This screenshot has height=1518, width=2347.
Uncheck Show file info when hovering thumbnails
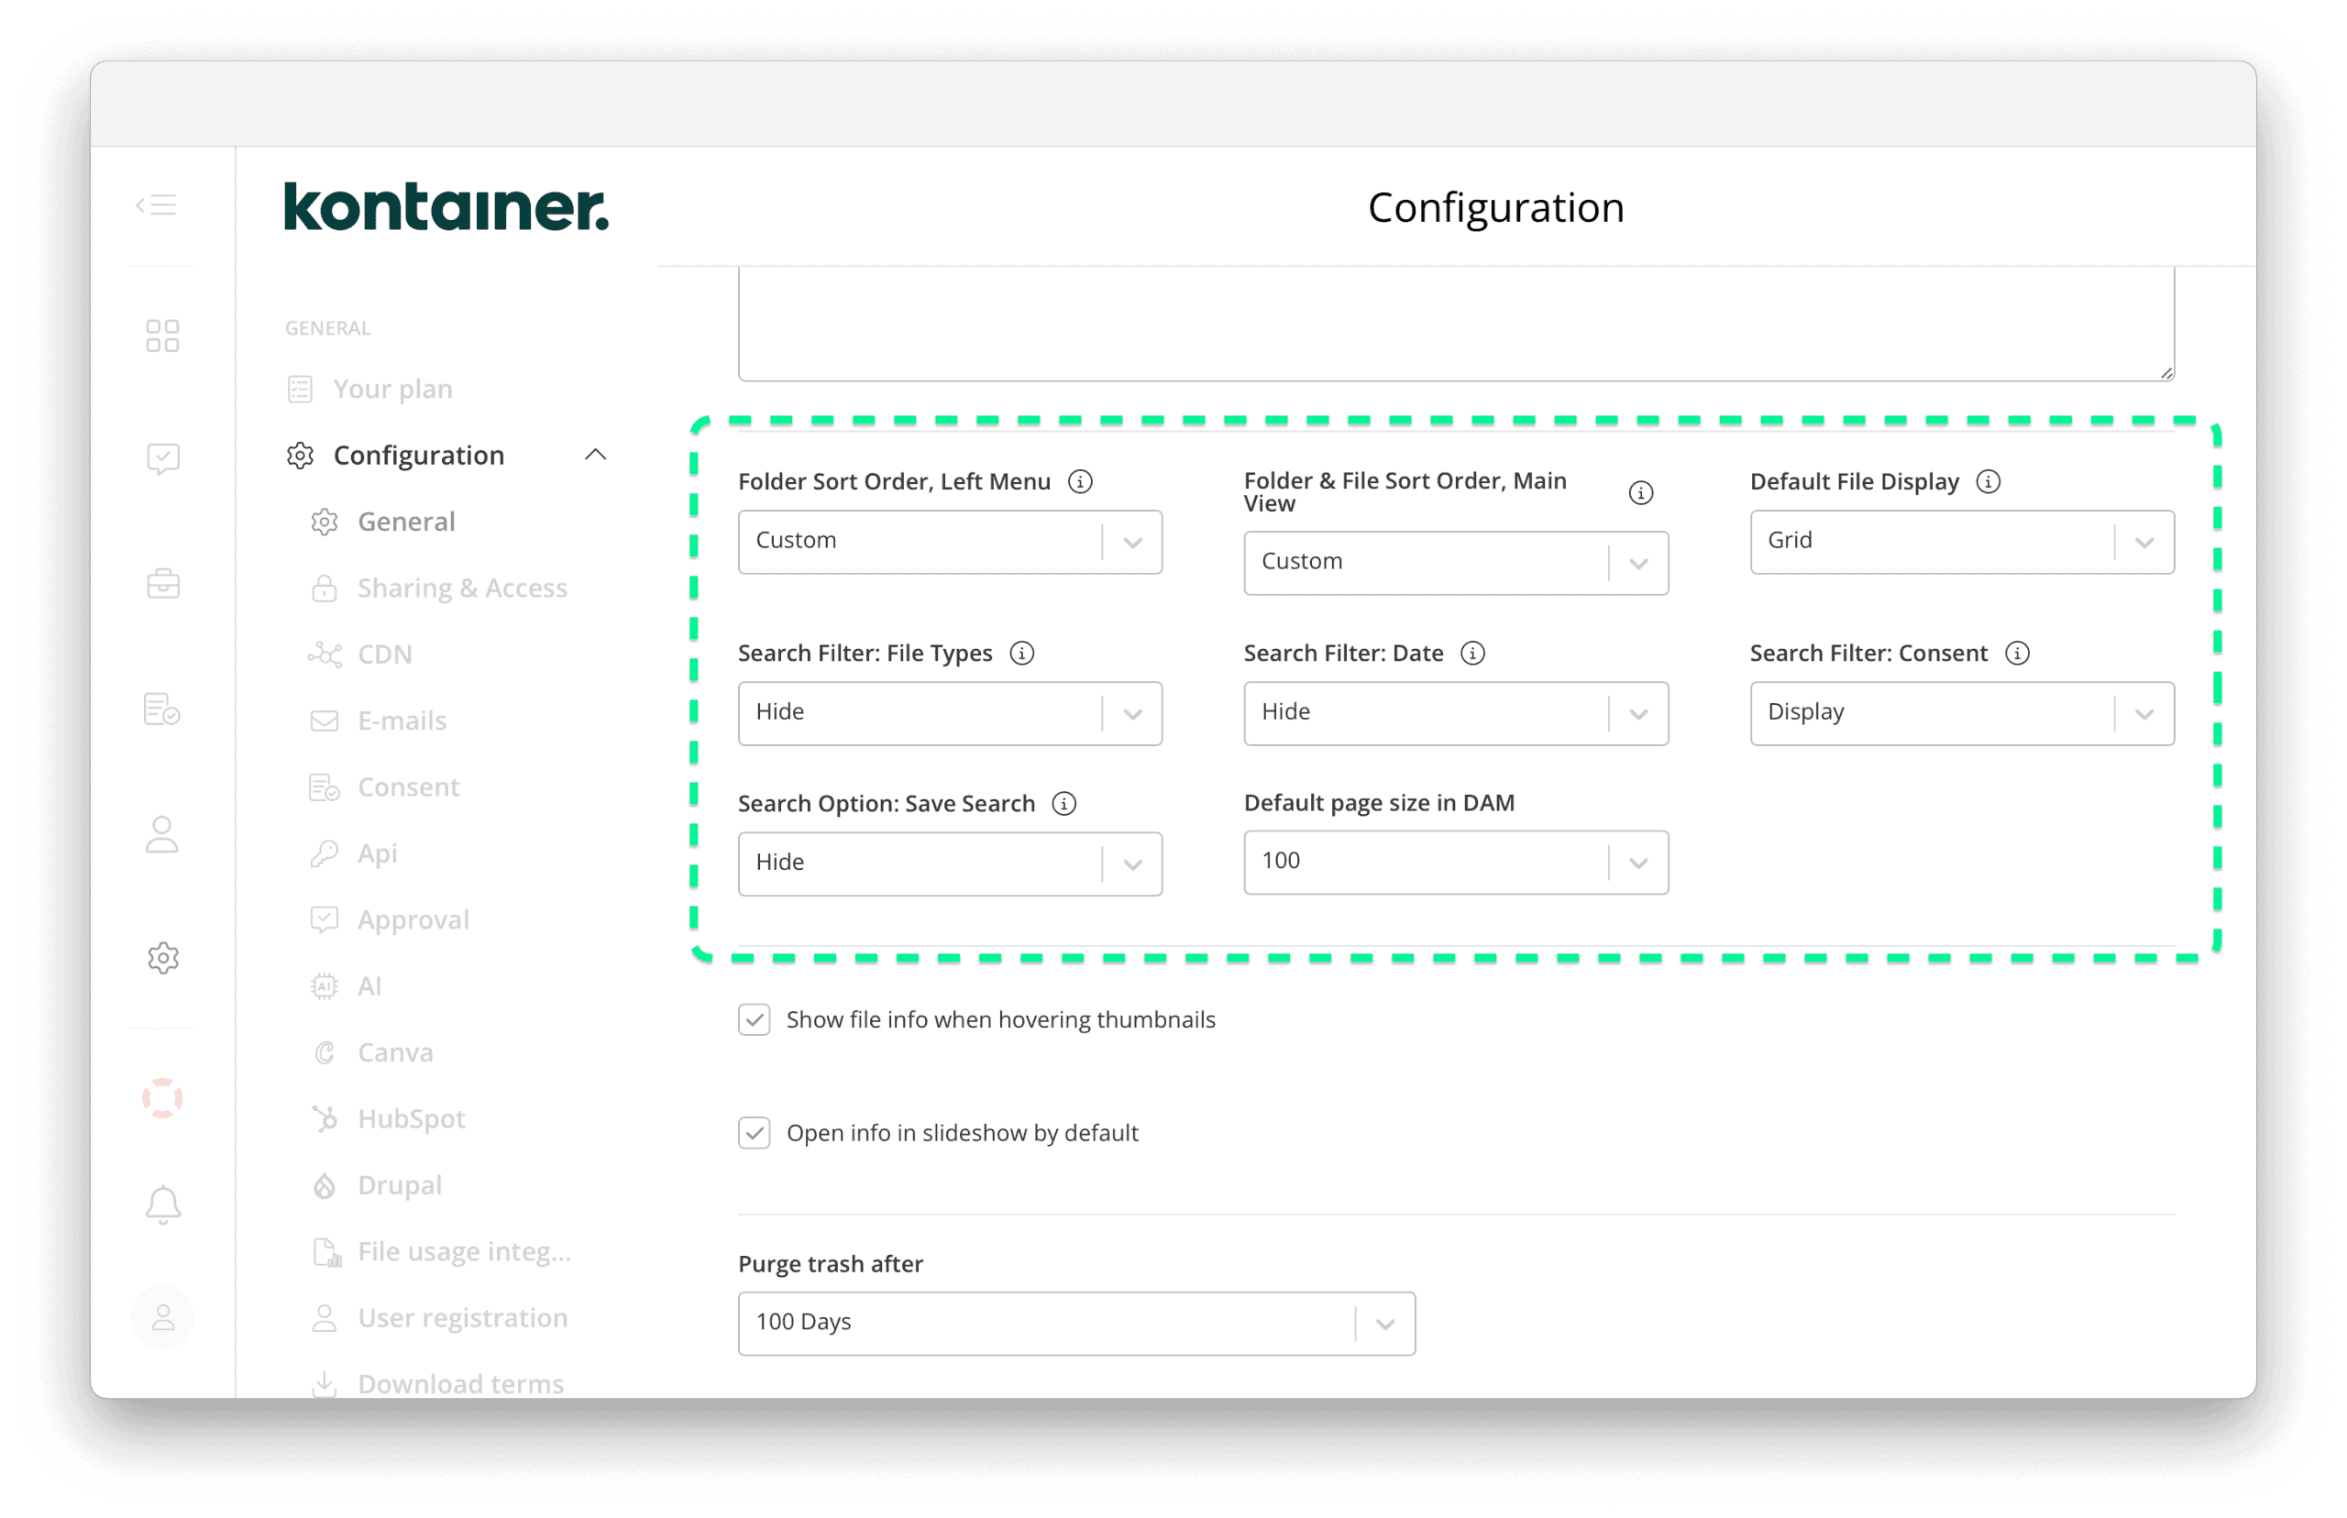[755, 1019]
